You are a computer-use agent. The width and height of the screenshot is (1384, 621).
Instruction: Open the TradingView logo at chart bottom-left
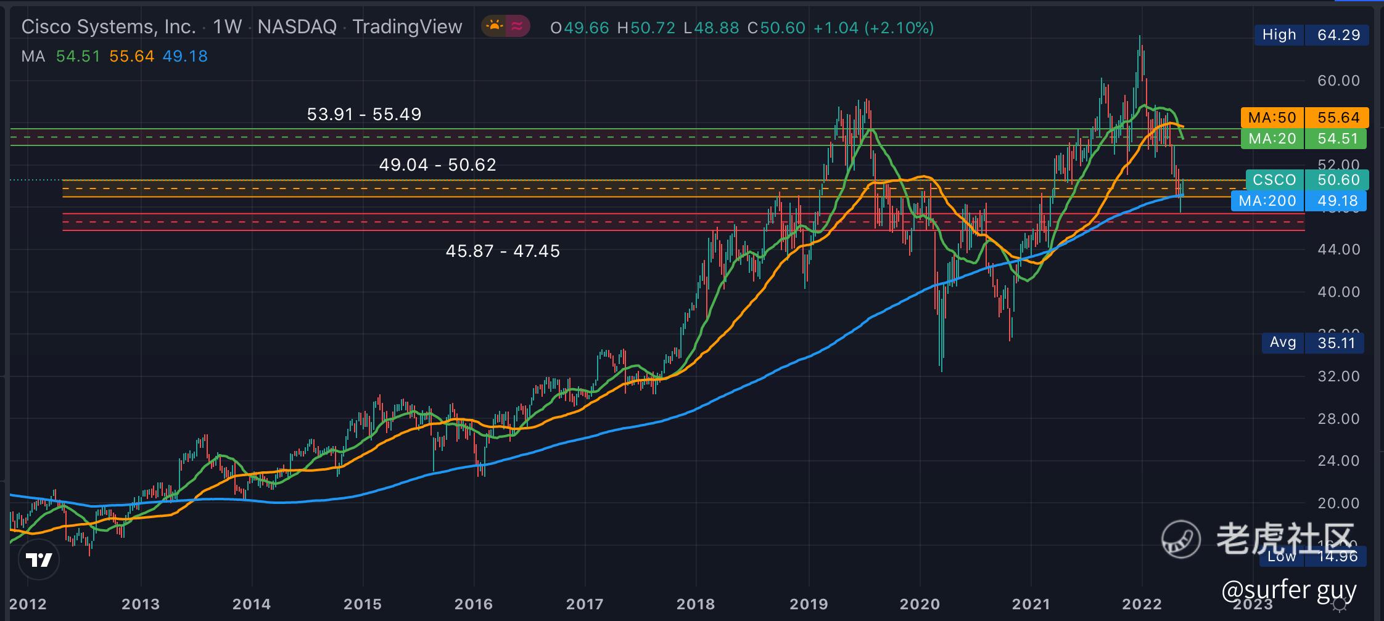pyautogui.click(x=39, y=560)
